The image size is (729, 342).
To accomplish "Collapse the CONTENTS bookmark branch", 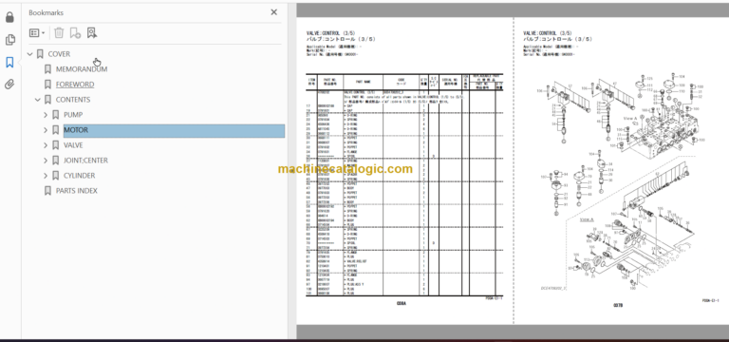I will 38,100.
